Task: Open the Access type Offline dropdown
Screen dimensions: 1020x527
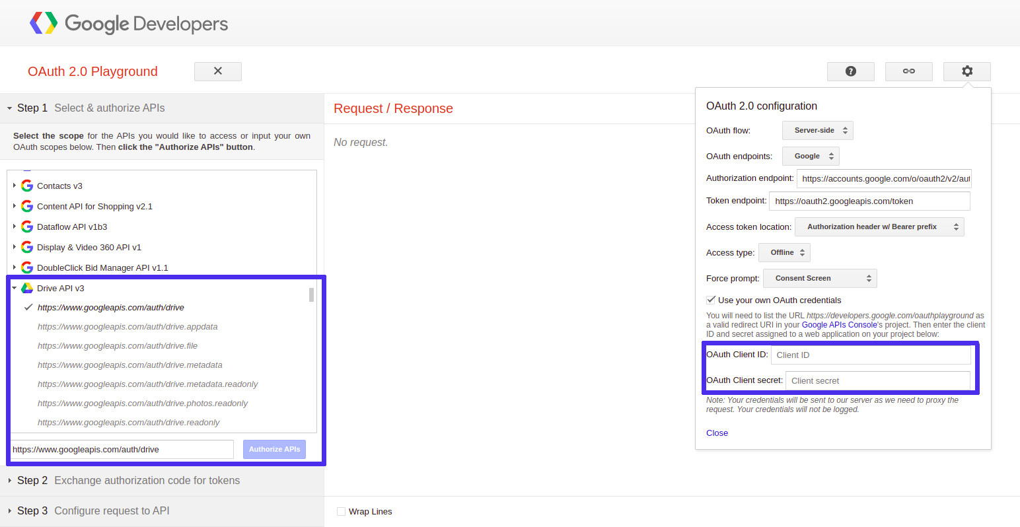Action: (x=784, y=252)
